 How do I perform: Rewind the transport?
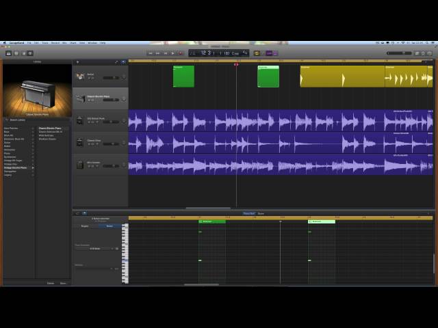coord(151,53)
